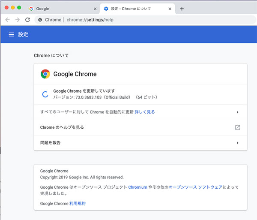The height and width of the screenshot is (220, 257).
Task: Open the Chromium link
Action: [x=137, y=187]
